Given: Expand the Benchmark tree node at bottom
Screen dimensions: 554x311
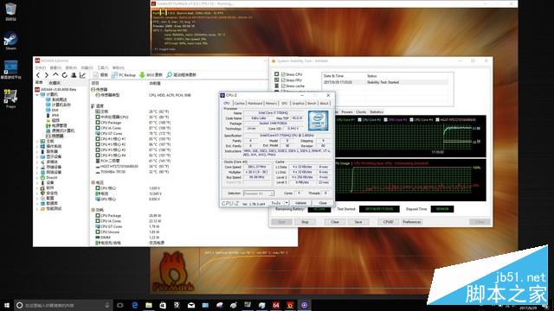Looking at the screenshot, I should (37, 209).
